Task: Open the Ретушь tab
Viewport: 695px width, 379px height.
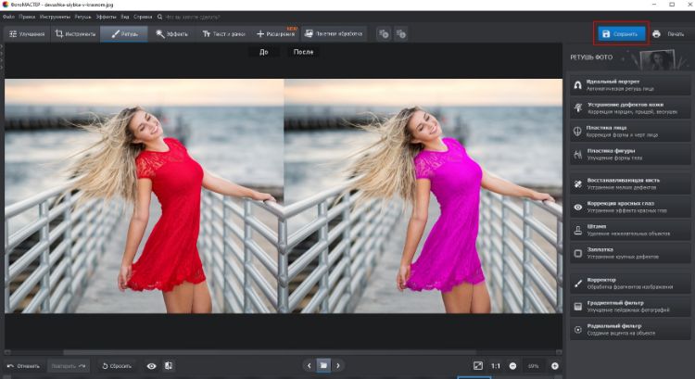Action: pos(123,34)
